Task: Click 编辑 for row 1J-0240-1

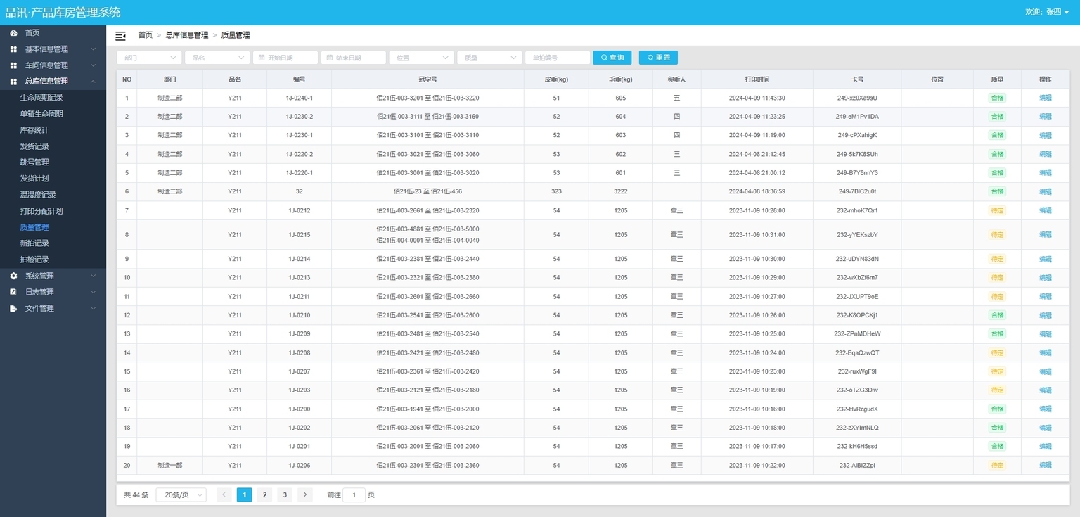Action: pos(1046,98)
